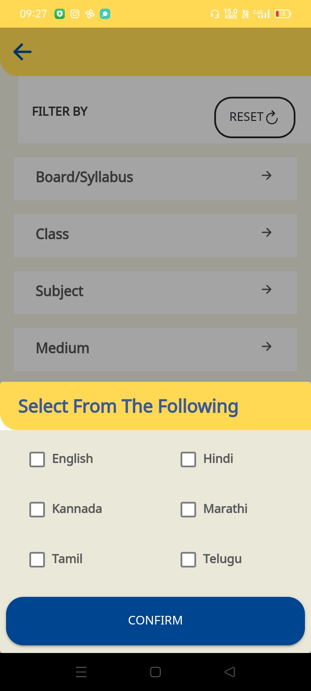Tap the data speed indicator showing 15.0 KB/s
311x691 pixels.
pos(231,13)
